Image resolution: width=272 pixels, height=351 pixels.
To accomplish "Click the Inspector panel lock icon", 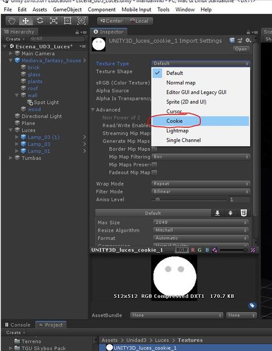I will click(x=248, y=32).
